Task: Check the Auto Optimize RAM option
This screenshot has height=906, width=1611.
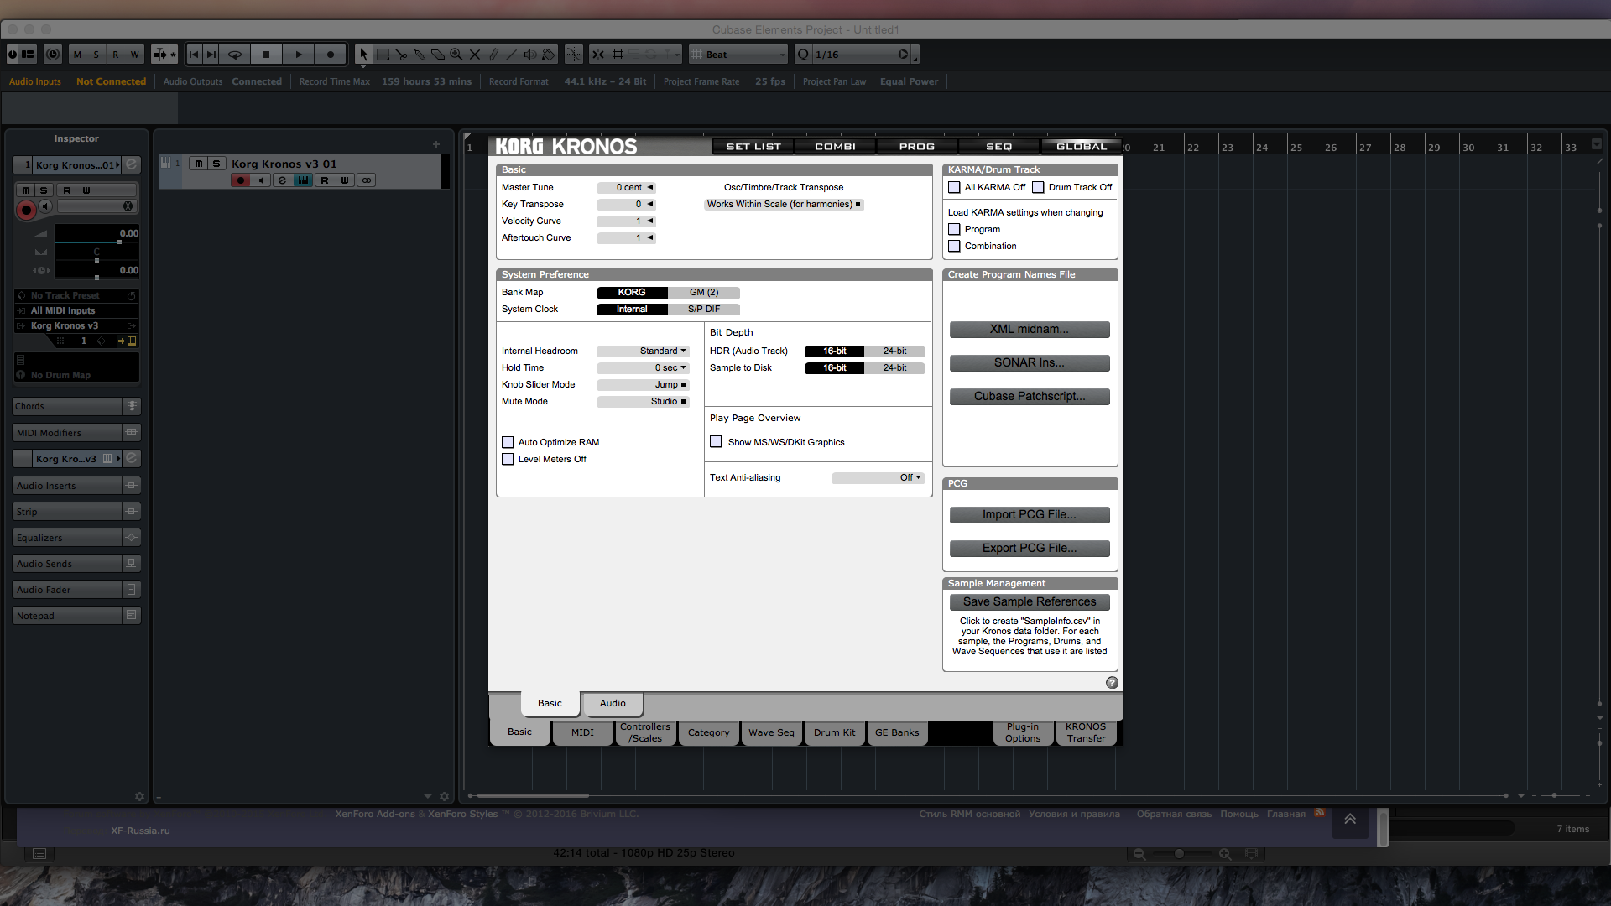Action: click(508, 442)
